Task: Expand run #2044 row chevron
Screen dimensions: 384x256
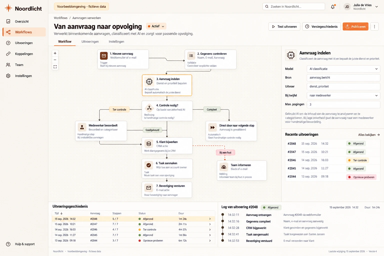Action: [x=210, y=240]
